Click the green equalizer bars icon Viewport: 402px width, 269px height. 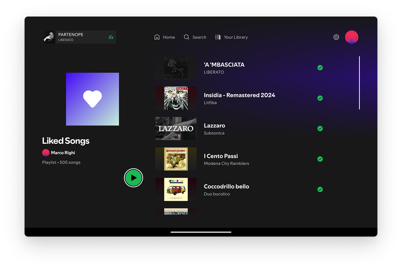[111, 37]
